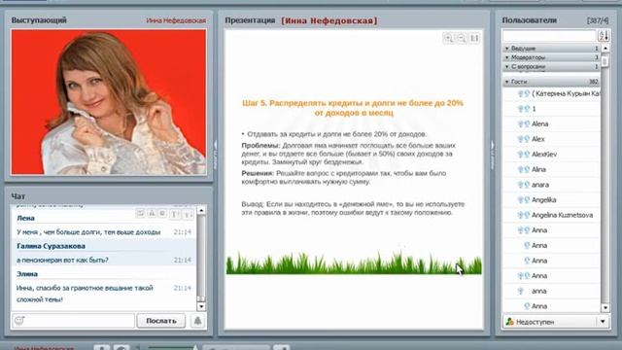This screenshot has width=622, height=350.
Task: Open the Недоступен status dropdown arrow
Action: [x=603, y=322]
